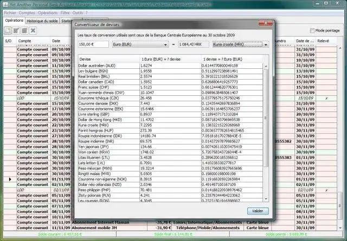
Task: Click the Valider button
Action: (258, 211)
